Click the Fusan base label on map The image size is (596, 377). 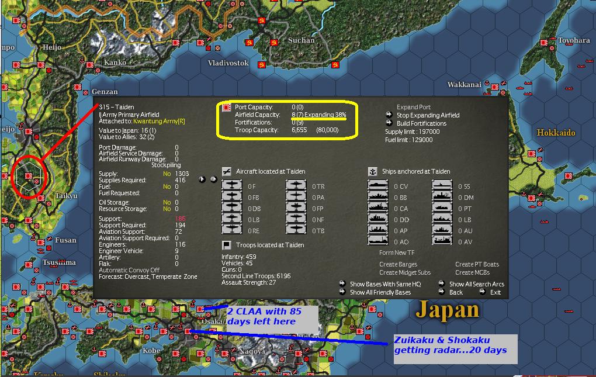65,240
